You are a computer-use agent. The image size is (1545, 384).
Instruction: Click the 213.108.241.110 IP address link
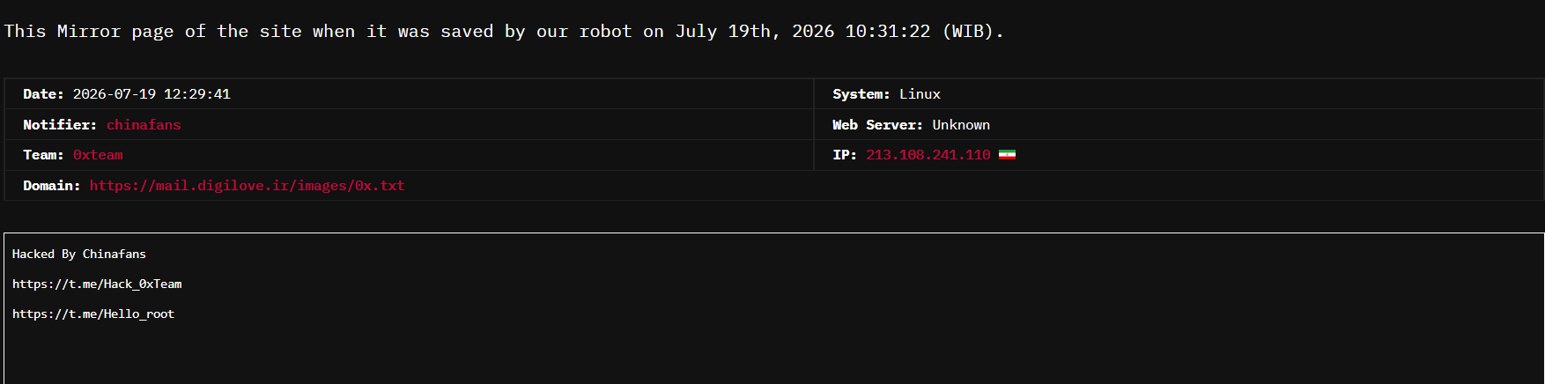(928, 155)
